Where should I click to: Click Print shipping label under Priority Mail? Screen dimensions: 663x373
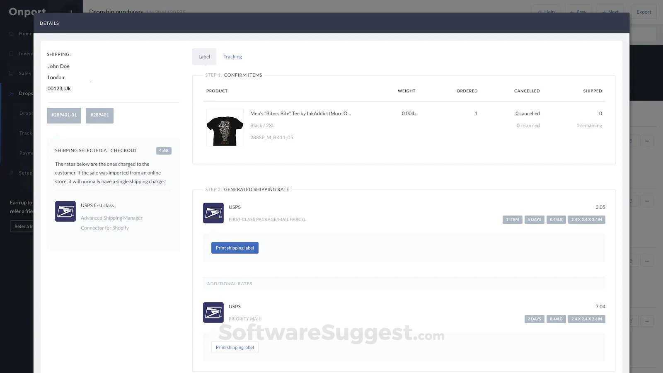(235, 347)
